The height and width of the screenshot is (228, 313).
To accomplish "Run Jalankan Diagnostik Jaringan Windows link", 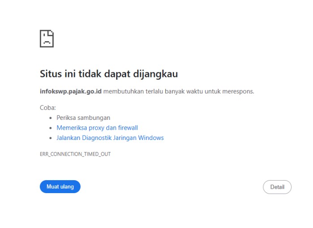I will coord(110,138).
